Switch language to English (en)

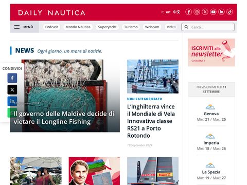tap(168, 12)
